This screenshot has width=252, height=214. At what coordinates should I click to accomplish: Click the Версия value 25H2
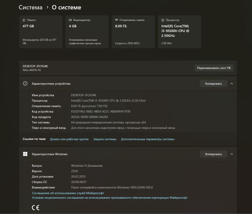74,171
